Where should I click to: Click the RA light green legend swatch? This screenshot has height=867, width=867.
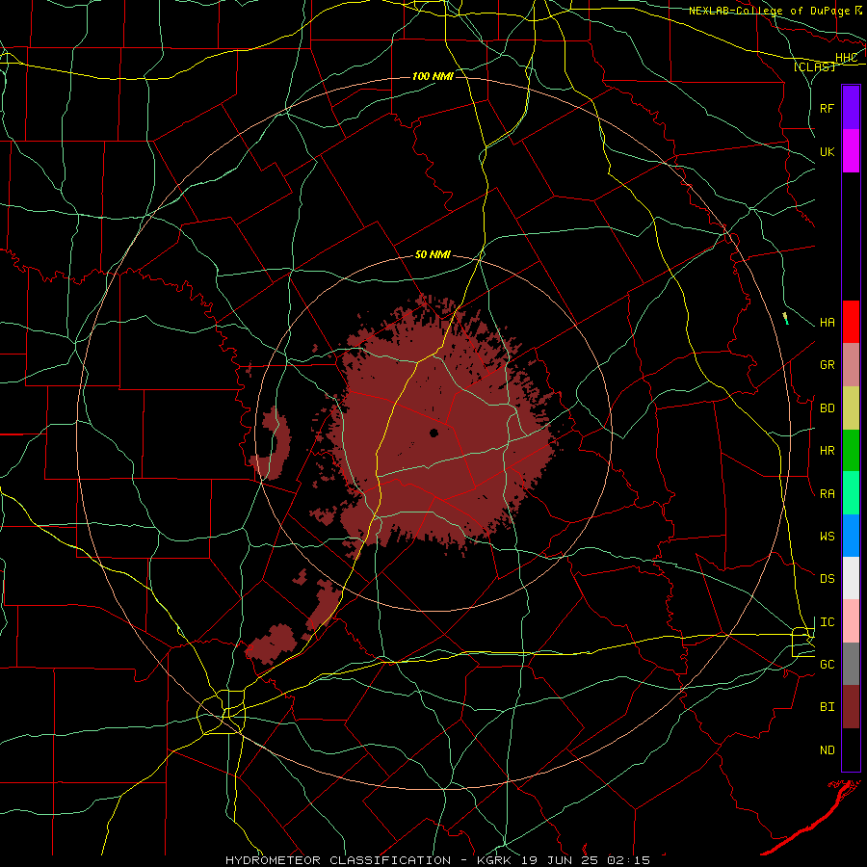pyautogui.click(x=851, y=493)
